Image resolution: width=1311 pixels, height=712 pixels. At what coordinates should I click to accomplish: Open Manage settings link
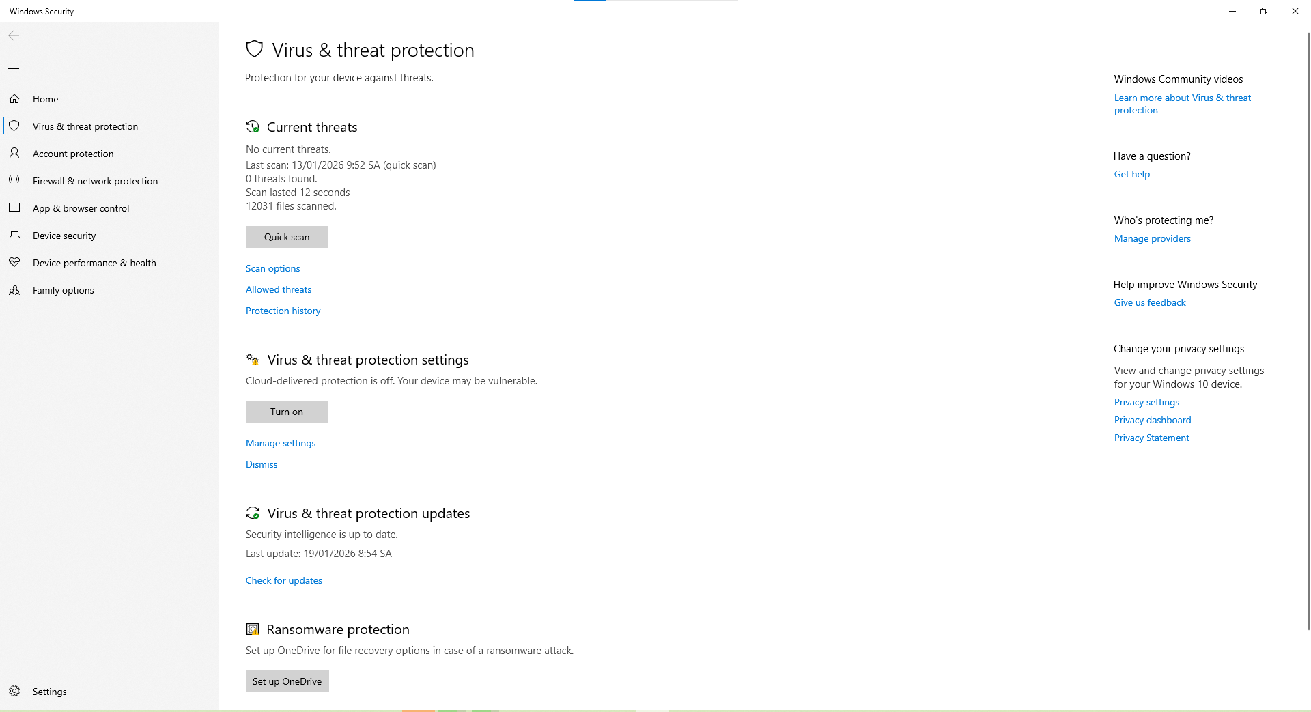point(281,443)
